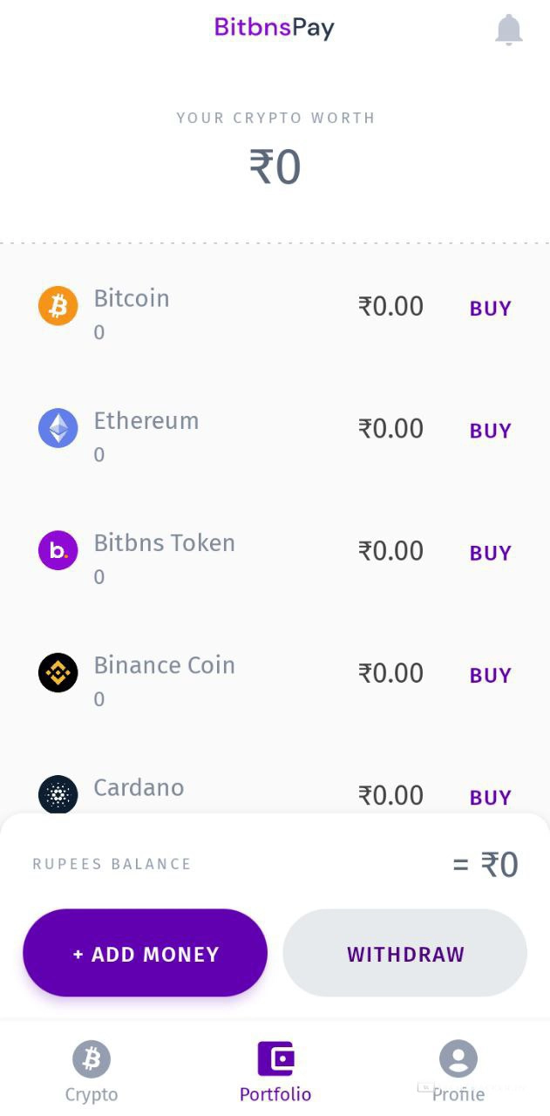
Task: Tap the crypto worth ₹0 total
Action: pyautogui.click(x=275, y=167)
